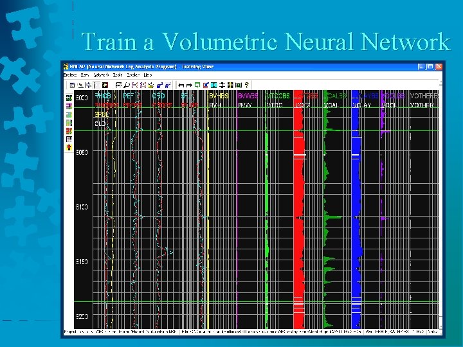This screenshot has height=347, width=463.
Task: Click the black split-bar toolbar icon
Action: click(222, 85)
